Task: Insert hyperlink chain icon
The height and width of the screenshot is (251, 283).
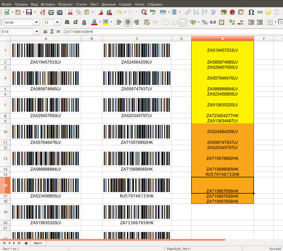Action: tap(260, 12)
